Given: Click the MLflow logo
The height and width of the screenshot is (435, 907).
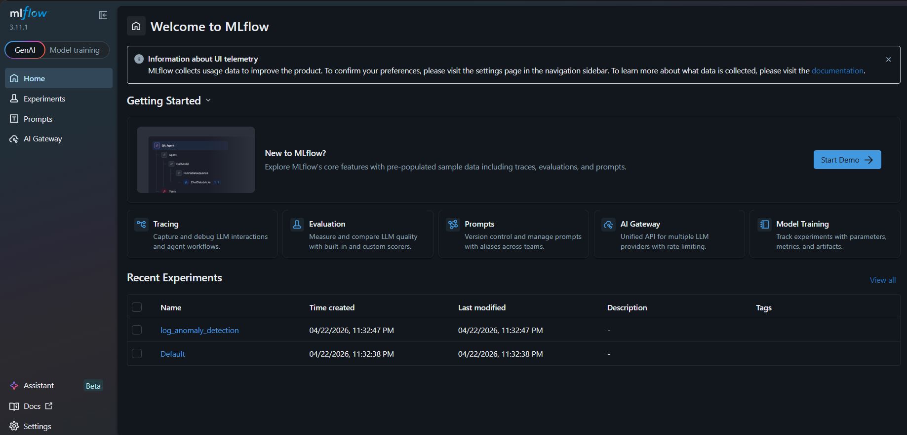Looking at the screenshot, I should pyautogui.click(x=29, y=13).
